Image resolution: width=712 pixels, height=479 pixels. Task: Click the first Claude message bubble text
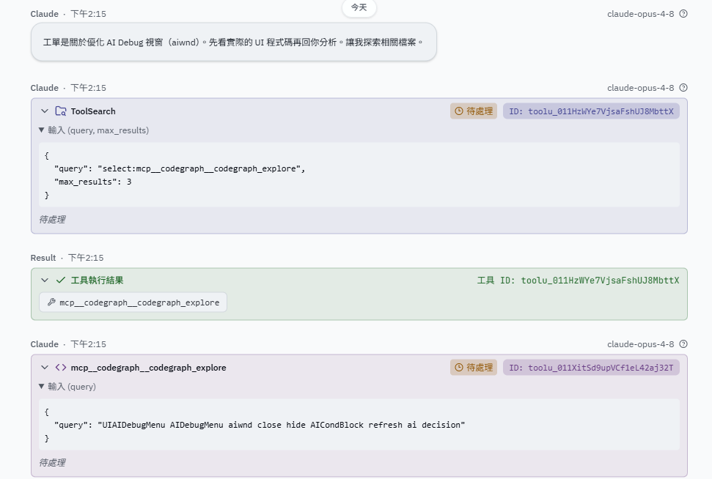pyautogui.click(x=233, y=42)
